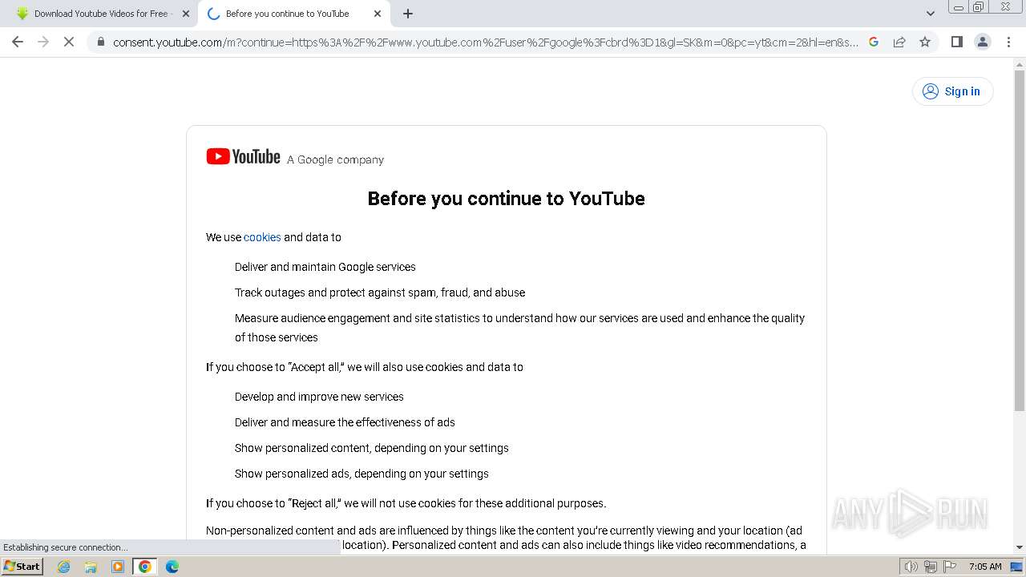Click Show desktop button
This screenshot has height=577, width=1026.
coord(1017,567)
